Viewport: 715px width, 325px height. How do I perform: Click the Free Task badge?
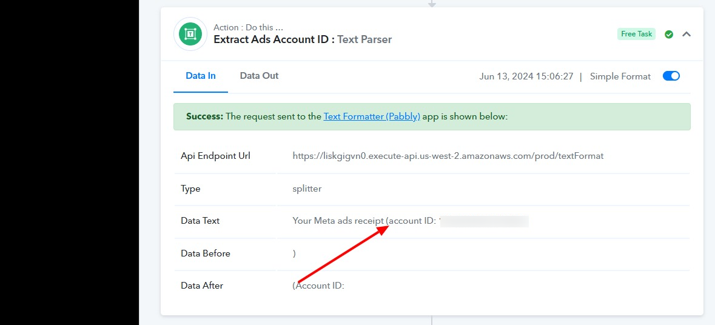tap(636, 34)
